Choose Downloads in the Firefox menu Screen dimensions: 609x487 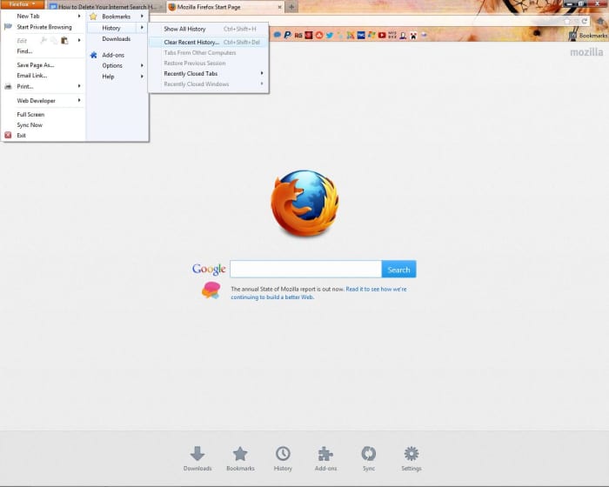coord(117,39)
